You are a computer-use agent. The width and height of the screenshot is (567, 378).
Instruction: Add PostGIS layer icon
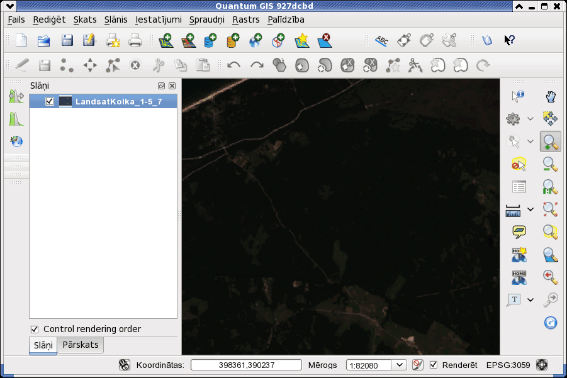(210, 40)
